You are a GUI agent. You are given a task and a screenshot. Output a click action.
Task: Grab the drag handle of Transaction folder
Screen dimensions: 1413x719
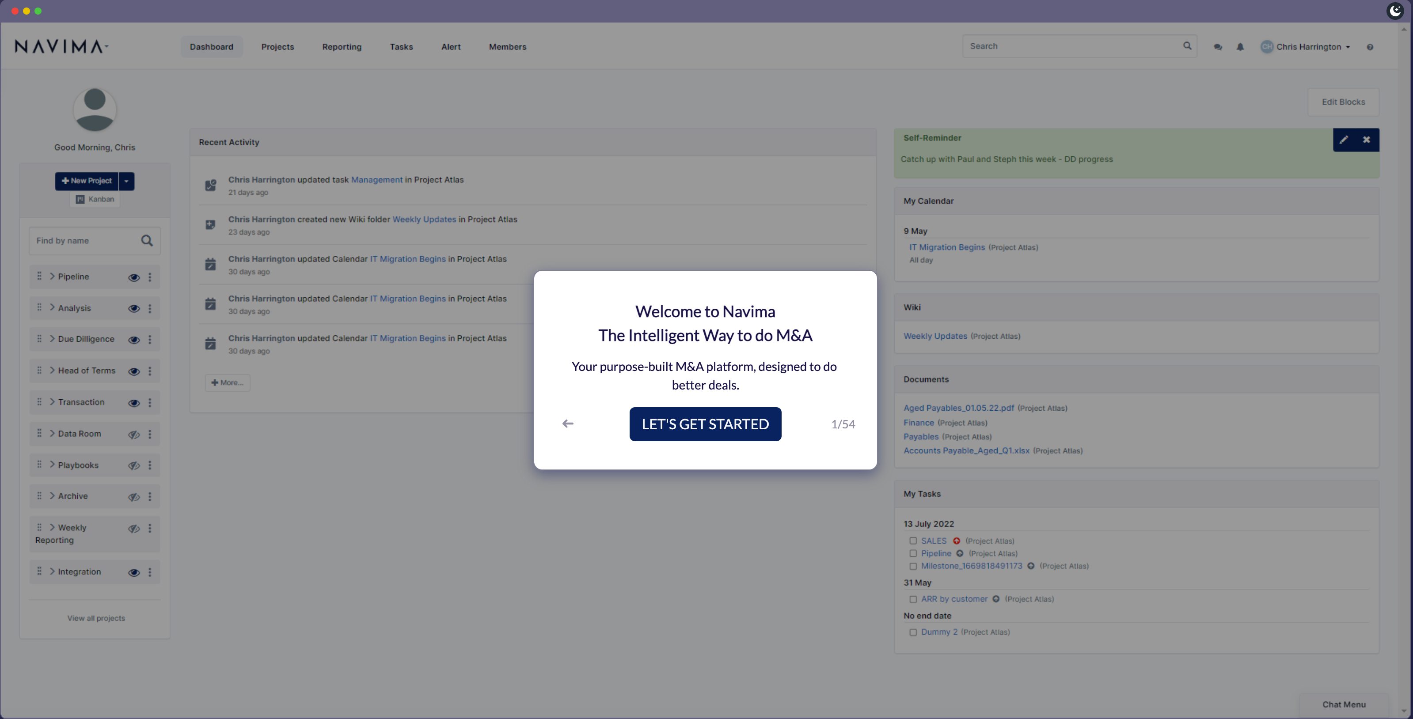pyautogui.click(x=39, y=402)
